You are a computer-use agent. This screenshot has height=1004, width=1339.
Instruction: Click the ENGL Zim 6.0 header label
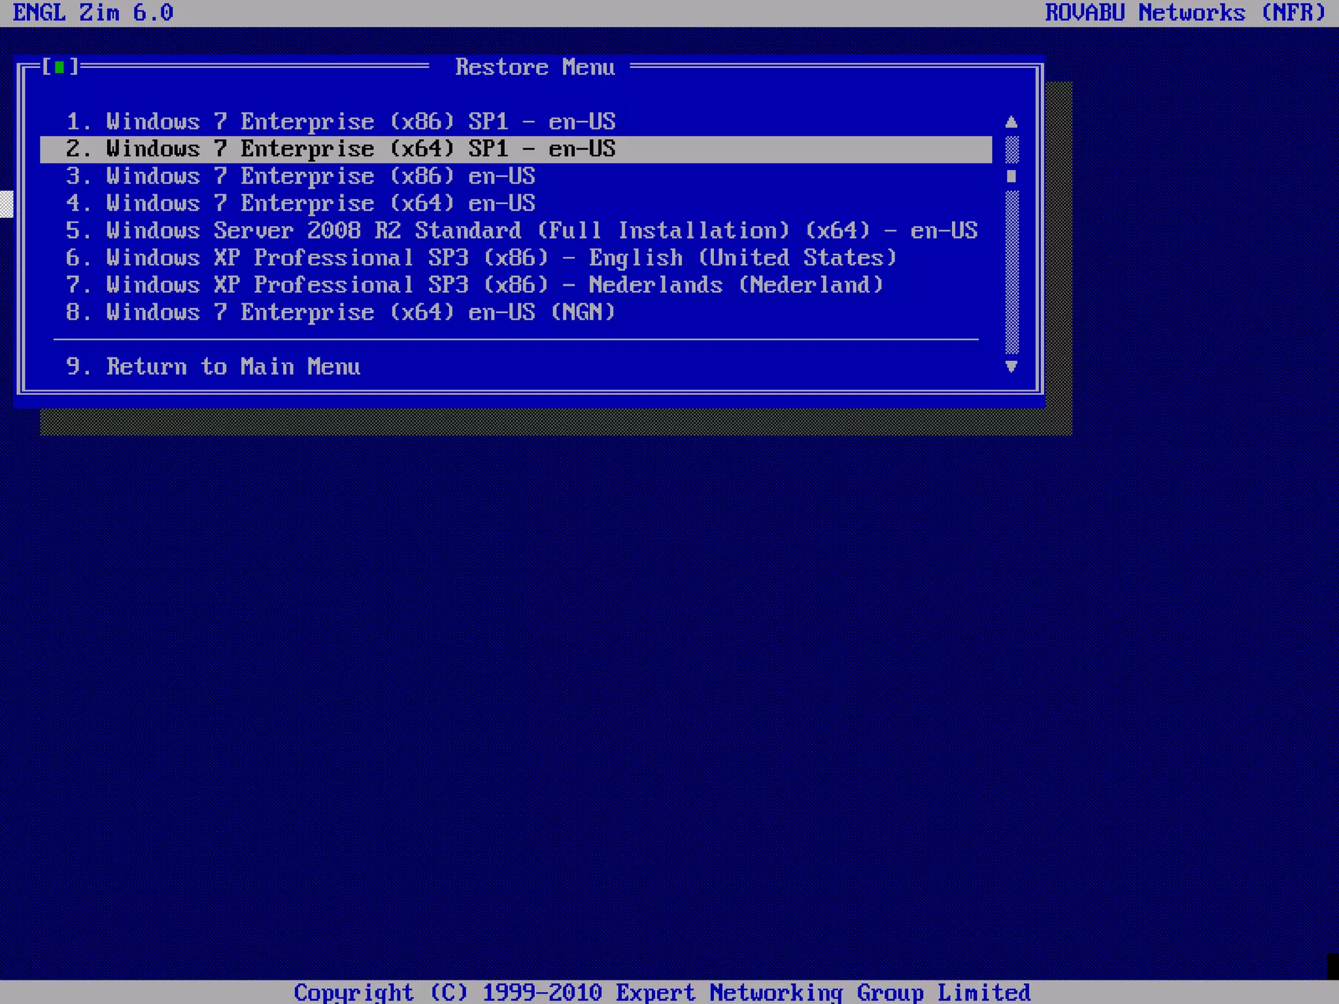pyautogui.click(x=93, y=13)
